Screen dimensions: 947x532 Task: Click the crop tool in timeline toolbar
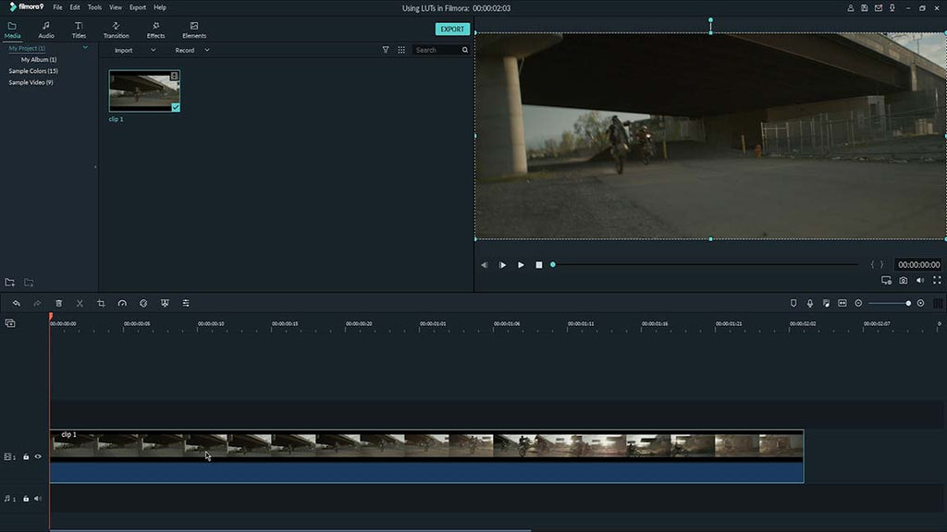[101, 303]
